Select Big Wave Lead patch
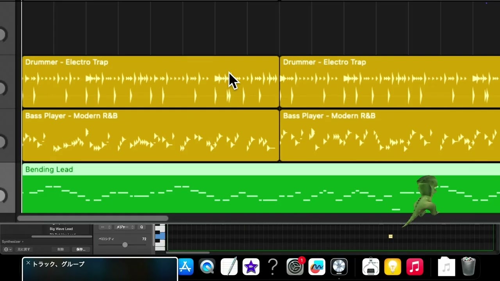 point(61,229)
